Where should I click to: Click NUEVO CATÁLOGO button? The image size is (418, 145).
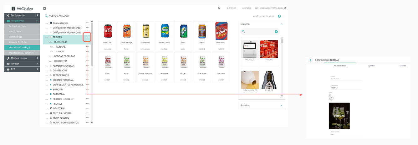[x=57, y=16]
